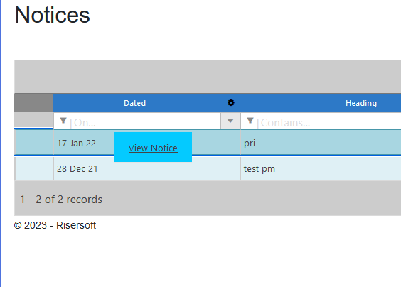The width and height of the screenshot is (401, 287).
Task: Focus the Heading 'Contains...' filter field
Action: [330, 123]
